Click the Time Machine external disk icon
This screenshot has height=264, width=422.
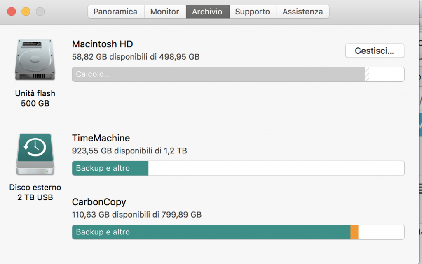(35, 154)
